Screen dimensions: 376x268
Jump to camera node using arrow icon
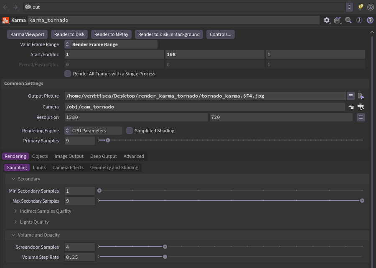tap(351, 107)
